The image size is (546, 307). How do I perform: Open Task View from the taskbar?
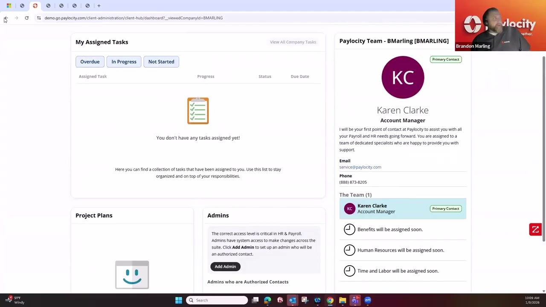coord(255,300)
